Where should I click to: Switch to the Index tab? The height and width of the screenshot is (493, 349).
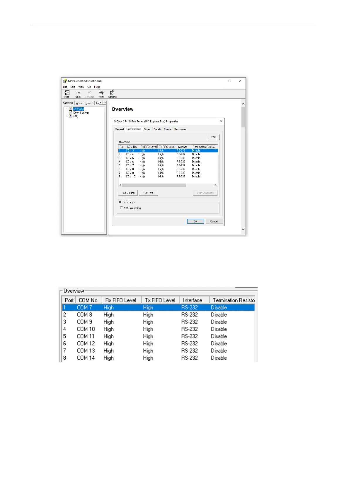click(x=79, y=103)
